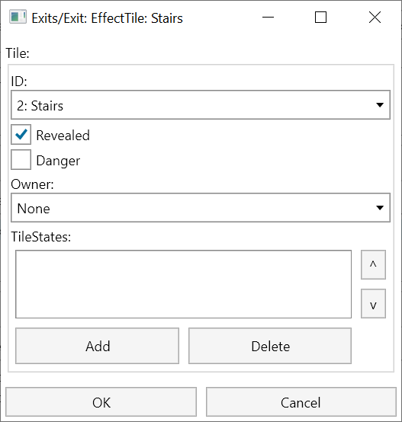This screenshot has width=402, height=422.
Task: Open the Owner dropdown set to None
Action: [201, 208]
